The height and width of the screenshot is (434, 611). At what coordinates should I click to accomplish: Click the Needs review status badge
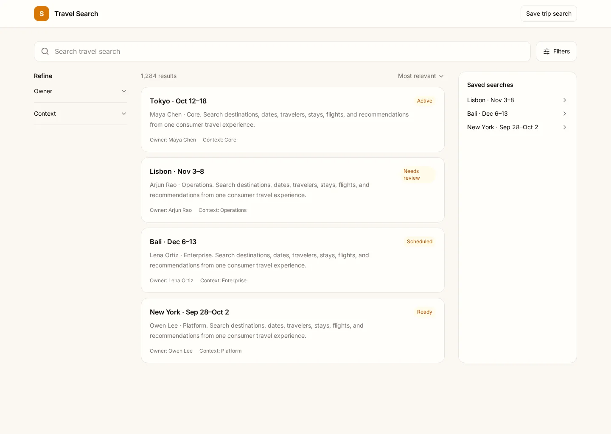tap(418, 175)
